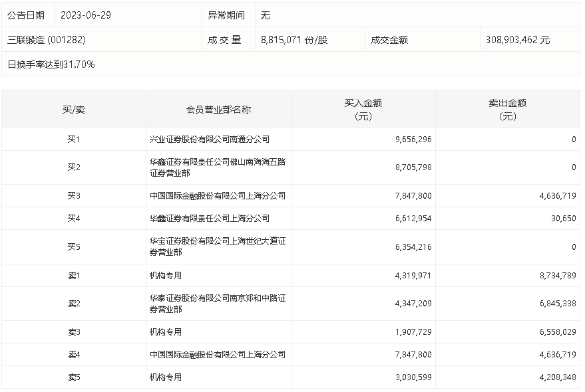Screen dimensions: 585x392
Task: Select the 买2 row label
Action: pyautogui.click(x=73, y=167)
